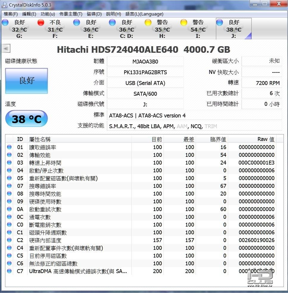Click the power on hours field 0 小時

coord(262,104)
